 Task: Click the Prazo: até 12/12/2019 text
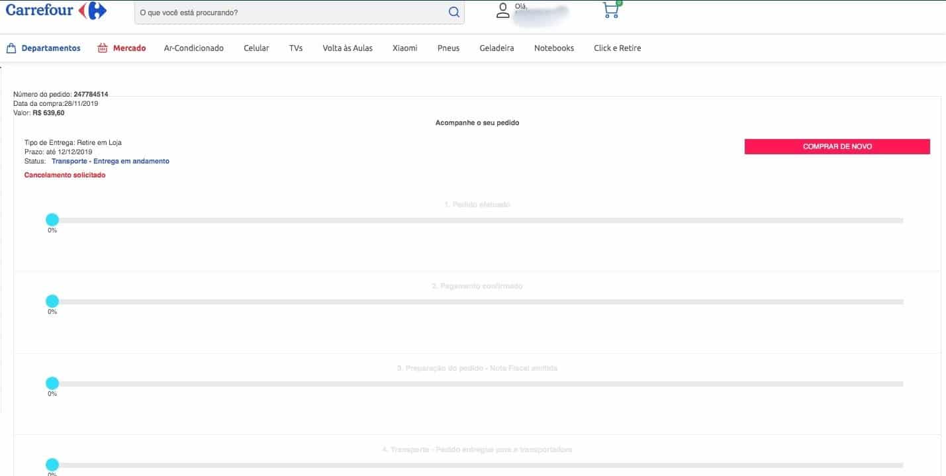(x=58, y=152)
